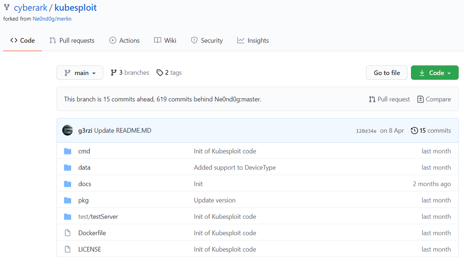This screenshot has width=464, height=259.
Task: Click the last month timestamp in the pkg row
Action: 436,200
